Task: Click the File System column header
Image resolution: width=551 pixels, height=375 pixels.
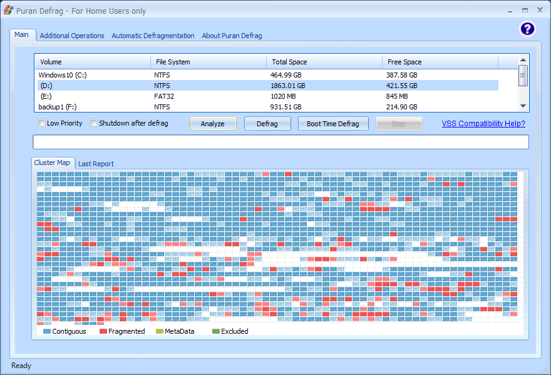Action: tap(209, 62)
